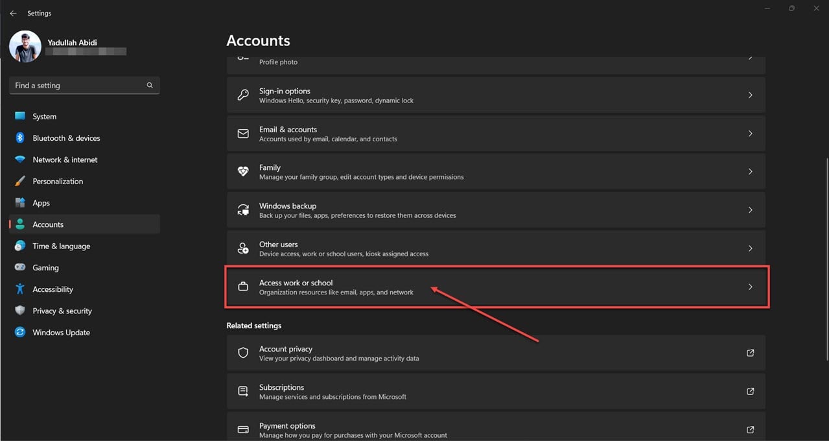Expand the Sign-in options chevron

click(x=750, y=95)
